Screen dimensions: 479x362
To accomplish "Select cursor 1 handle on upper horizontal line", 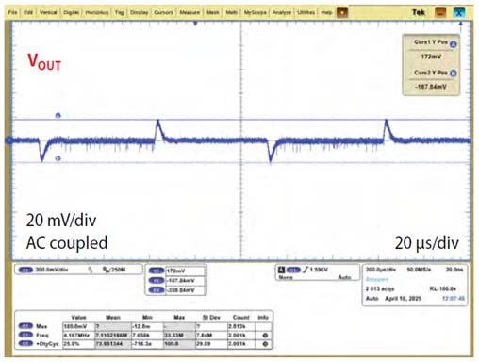I will (x=58, y=116).
